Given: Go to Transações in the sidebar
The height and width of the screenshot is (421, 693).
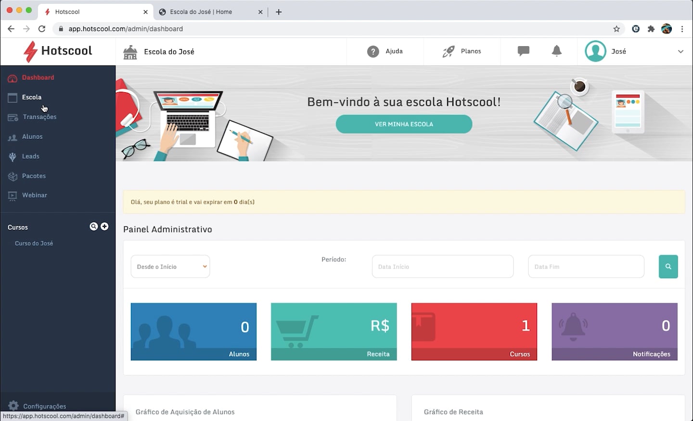Looking at the screenshot, I should click(x=39, y=117).
